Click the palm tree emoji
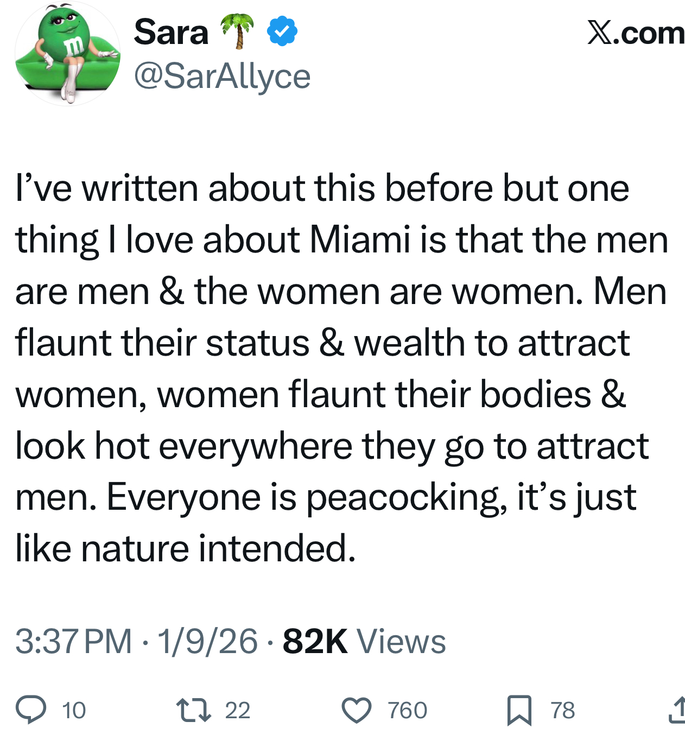The height and width of the screenshot is (747, 685). click(237, 31)
